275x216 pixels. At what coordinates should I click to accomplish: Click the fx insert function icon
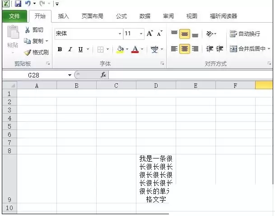pos(103,75)
